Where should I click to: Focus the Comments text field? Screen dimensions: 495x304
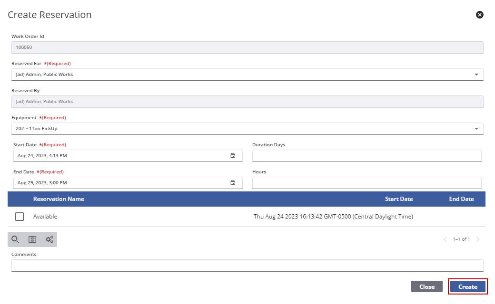(x=247, y=266)
